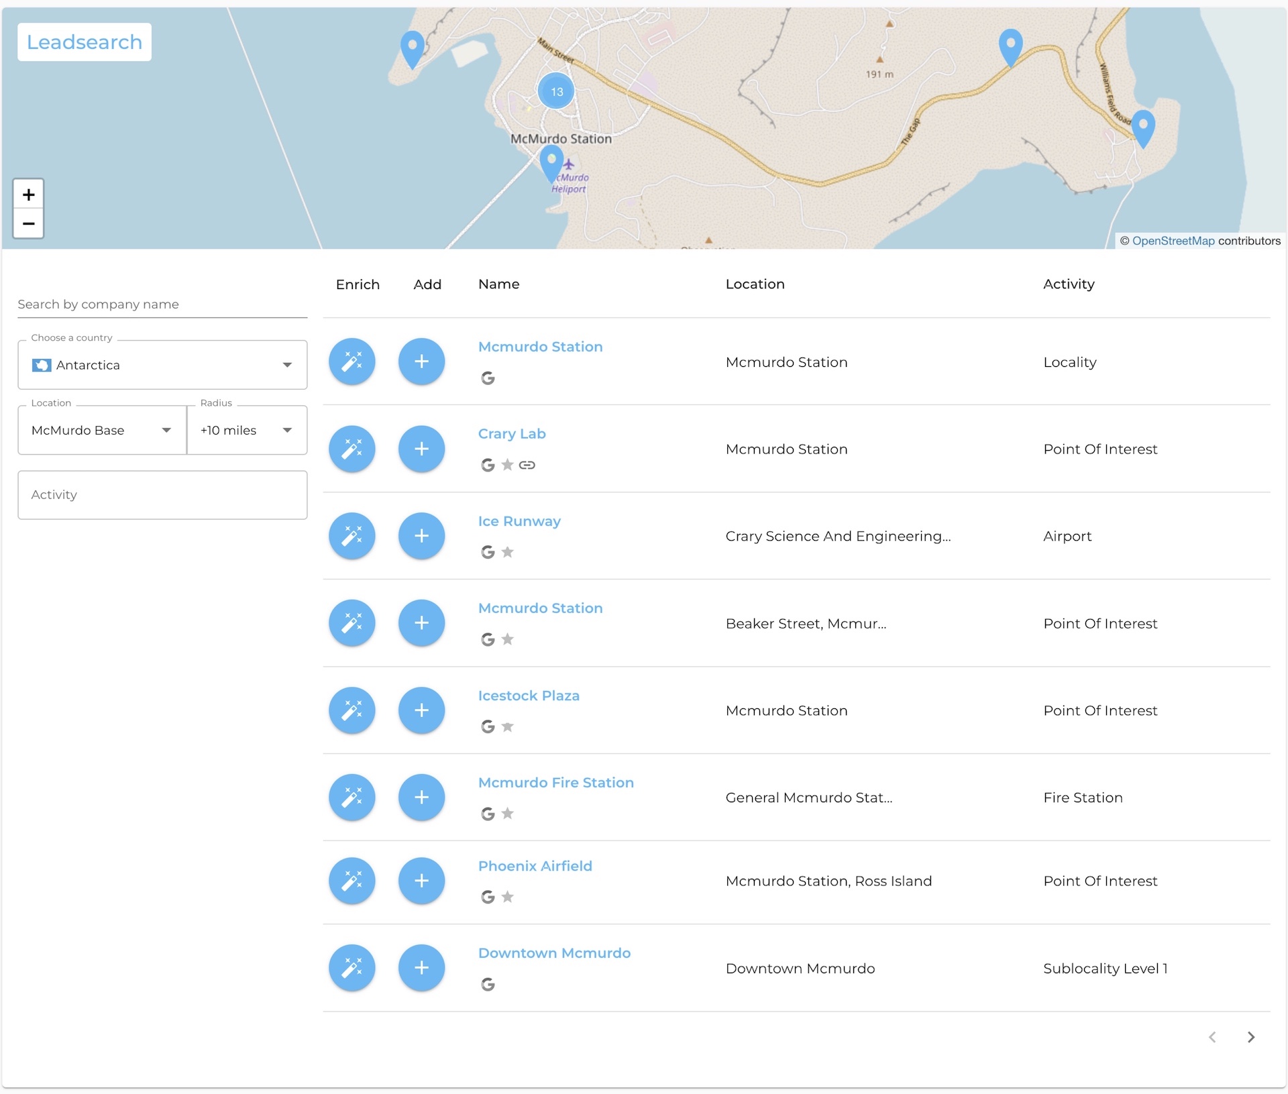Select the map pin on Williams Field Road
This screenshot has width=1288, height=1094.
coord(1143,129)
